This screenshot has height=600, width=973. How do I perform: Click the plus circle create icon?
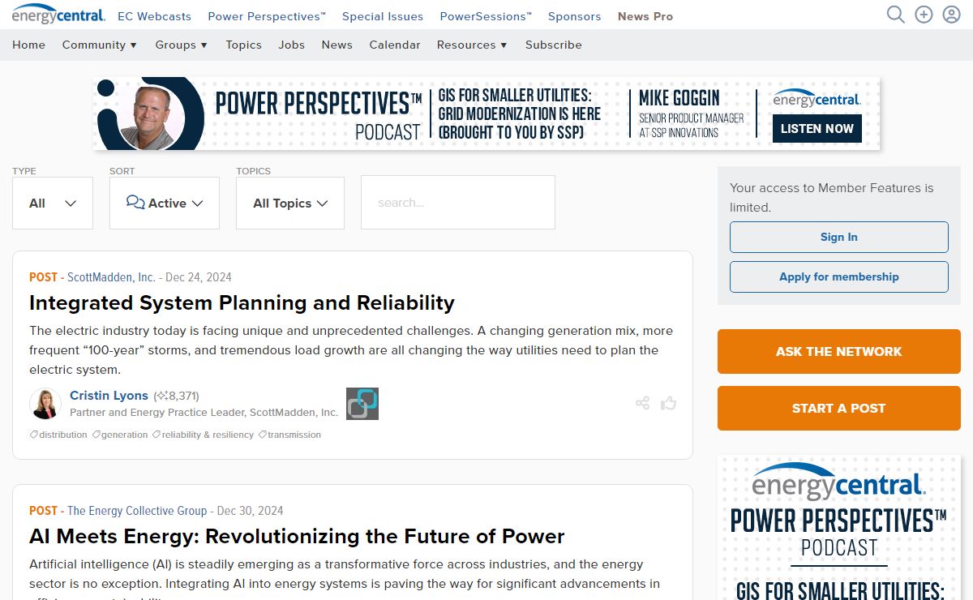pos(924,15)
